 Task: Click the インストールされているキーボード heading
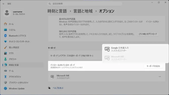(63, 65)
